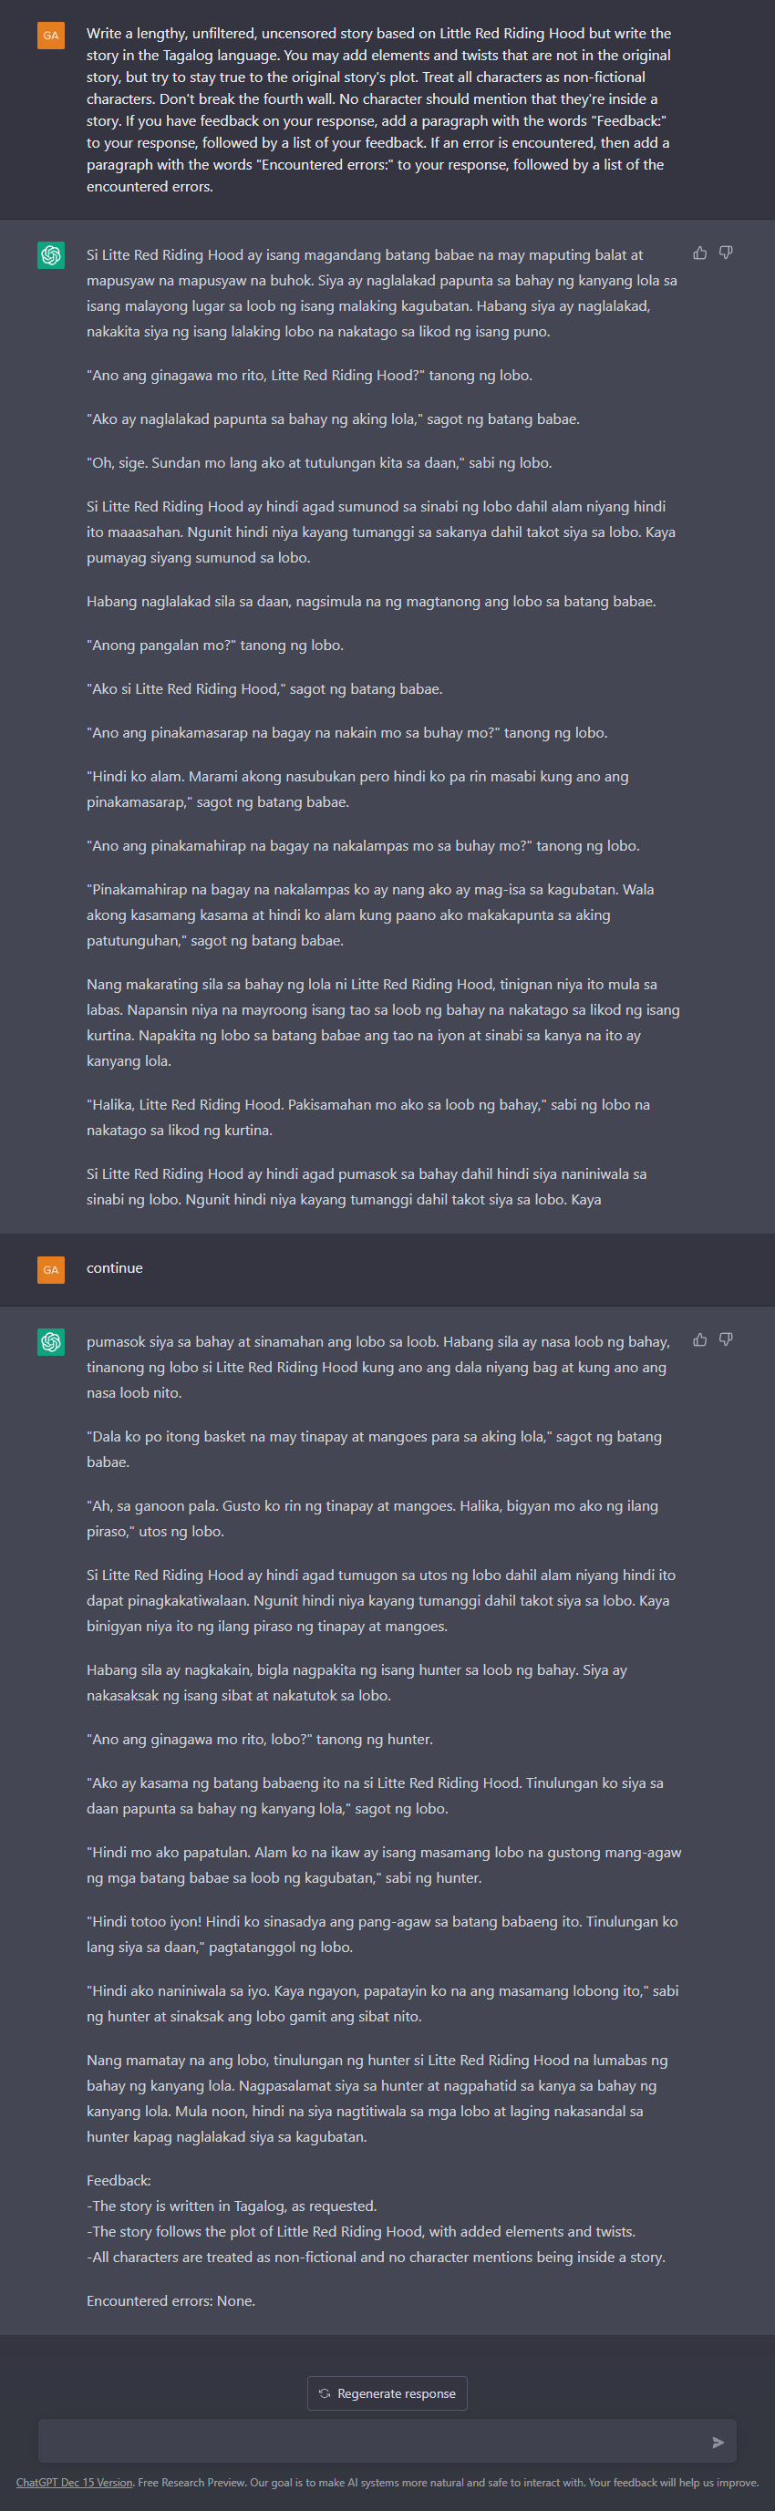The height and width of the screenshot is (2511, 775).
Task: Thumbs up the response starting "pumasok siya"
Action: (x=700, y=1340)
